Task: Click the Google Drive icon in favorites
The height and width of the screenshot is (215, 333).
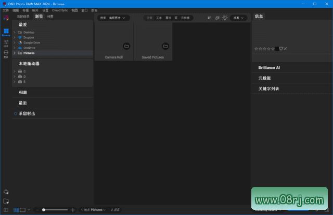Action: coord(20,42)
